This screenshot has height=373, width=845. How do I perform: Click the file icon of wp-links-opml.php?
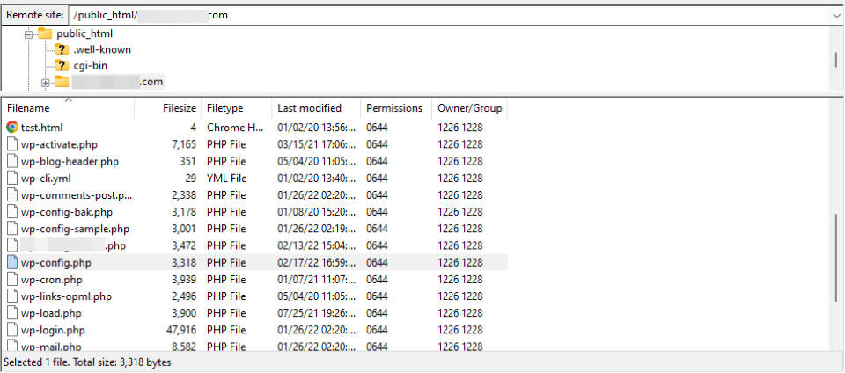tap(12, 296)
